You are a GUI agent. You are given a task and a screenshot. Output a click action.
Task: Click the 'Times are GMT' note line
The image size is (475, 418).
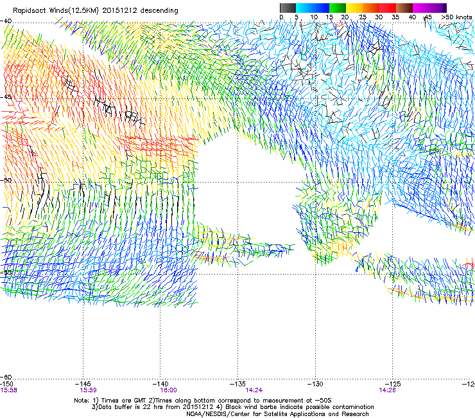[x=203, y=401]
